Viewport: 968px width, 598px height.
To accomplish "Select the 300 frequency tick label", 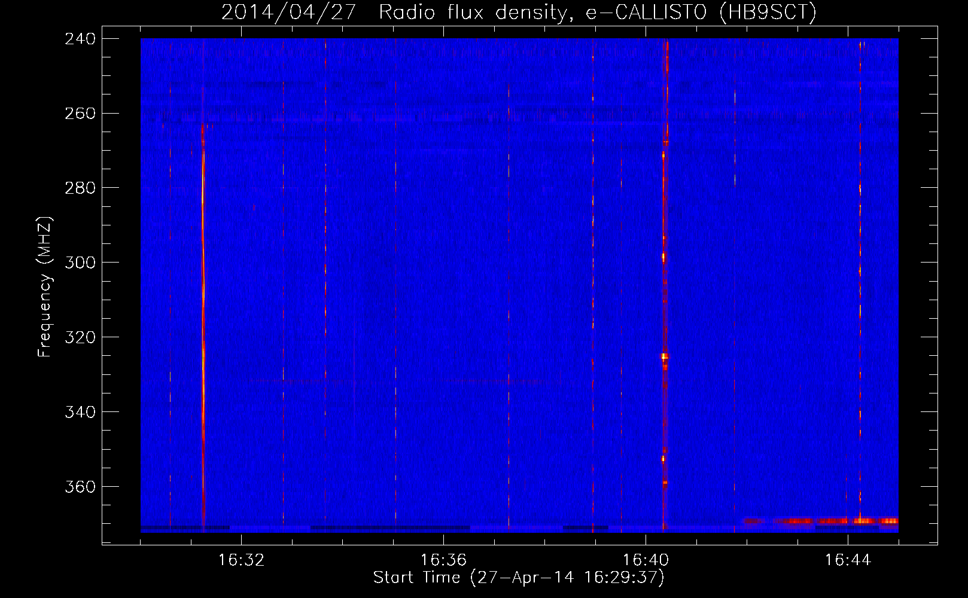I will pos(80,263).
